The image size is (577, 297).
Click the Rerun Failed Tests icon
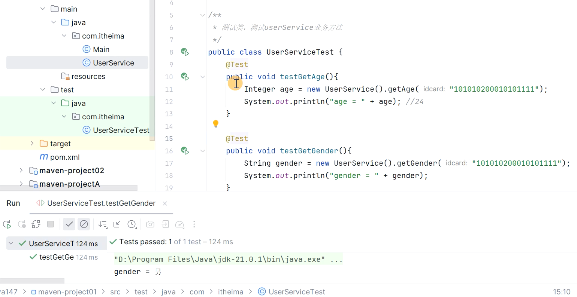tap(22, 224)
